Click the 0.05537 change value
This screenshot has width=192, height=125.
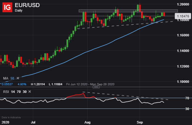click(7, 84)
